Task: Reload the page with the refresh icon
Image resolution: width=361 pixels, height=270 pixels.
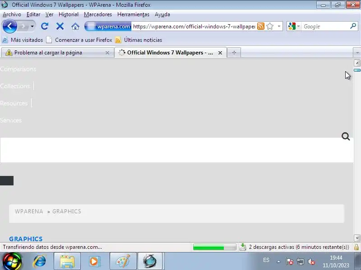Action: 45,26
